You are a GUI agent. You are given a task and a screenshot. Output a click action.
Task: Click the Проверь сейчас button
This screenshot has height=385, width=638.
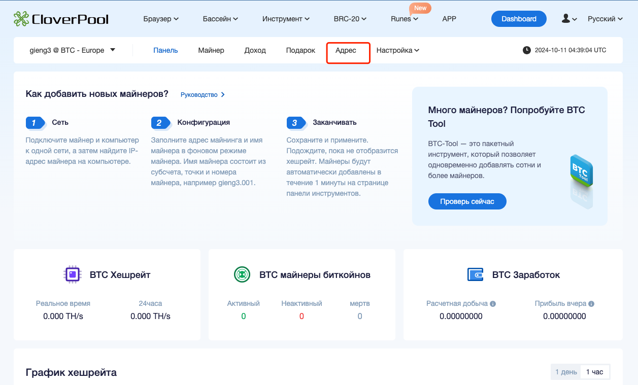click(467, 201)
